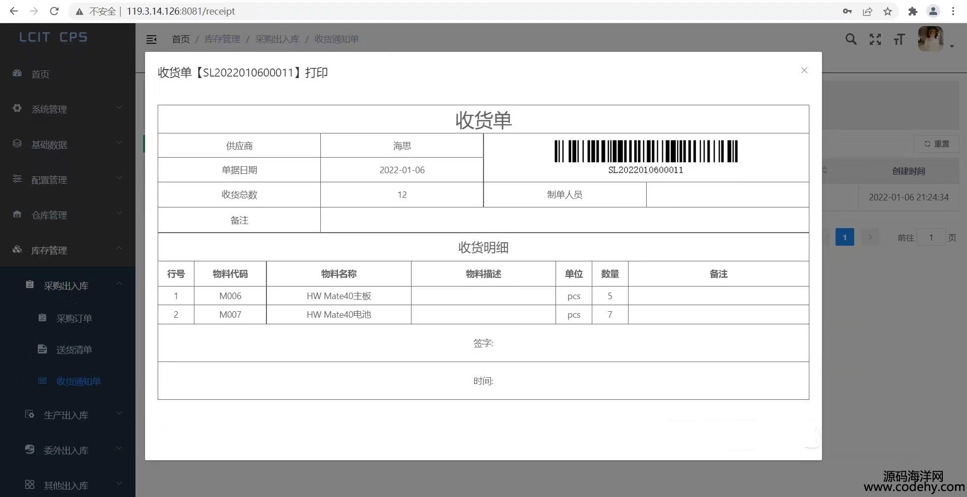
Task: Click the browser forward arrow
Action: pos(34,11)
